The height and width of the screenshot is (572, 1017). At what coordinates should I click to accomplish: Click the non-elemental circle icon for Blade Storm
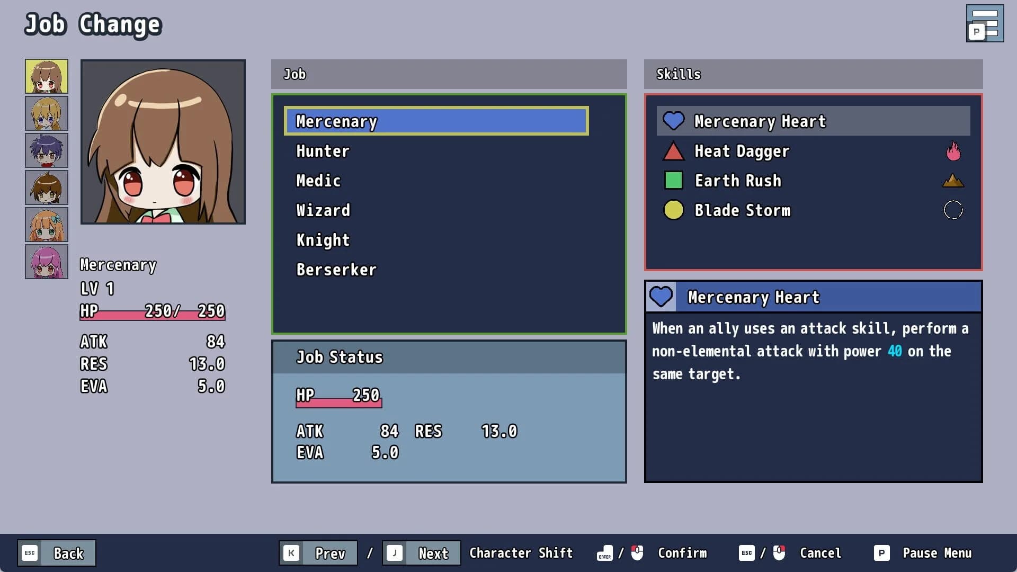pos(953,210)
